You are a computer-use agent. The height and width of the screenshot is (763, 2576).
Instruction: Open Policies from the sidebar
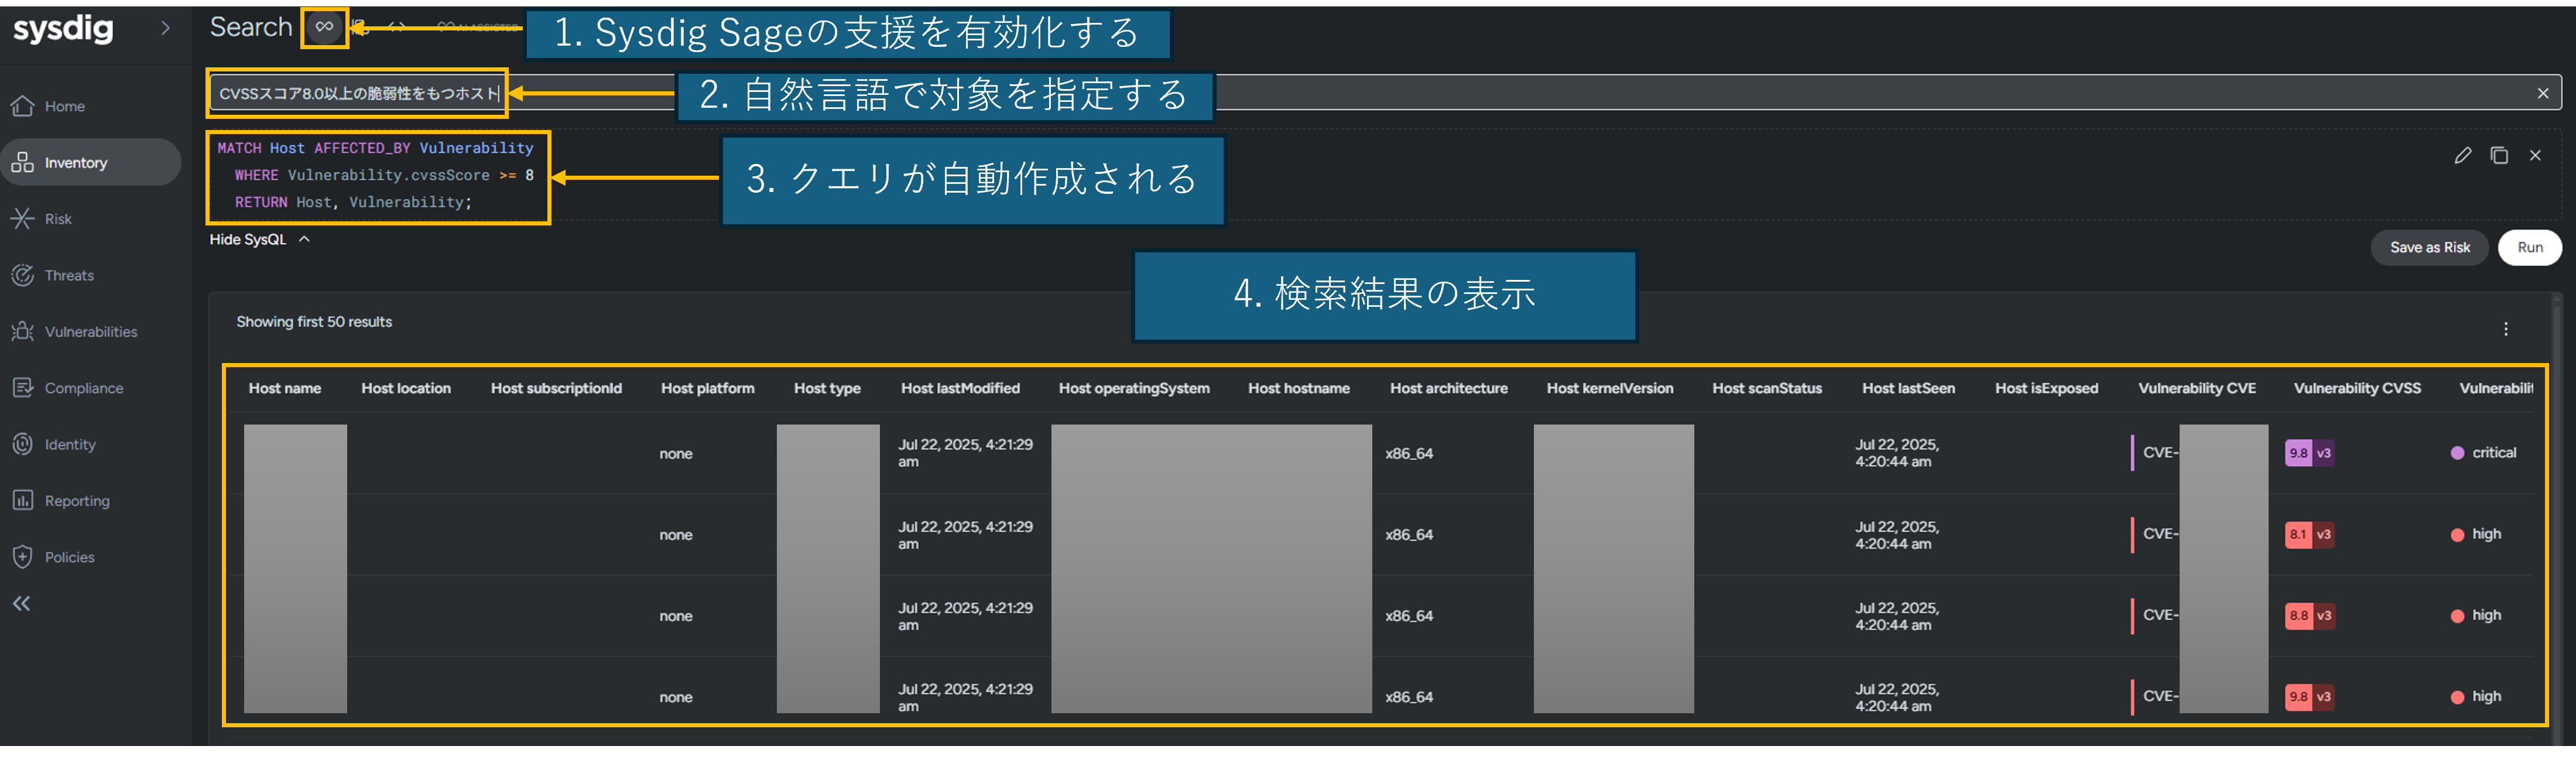click(x=68, y=557)
